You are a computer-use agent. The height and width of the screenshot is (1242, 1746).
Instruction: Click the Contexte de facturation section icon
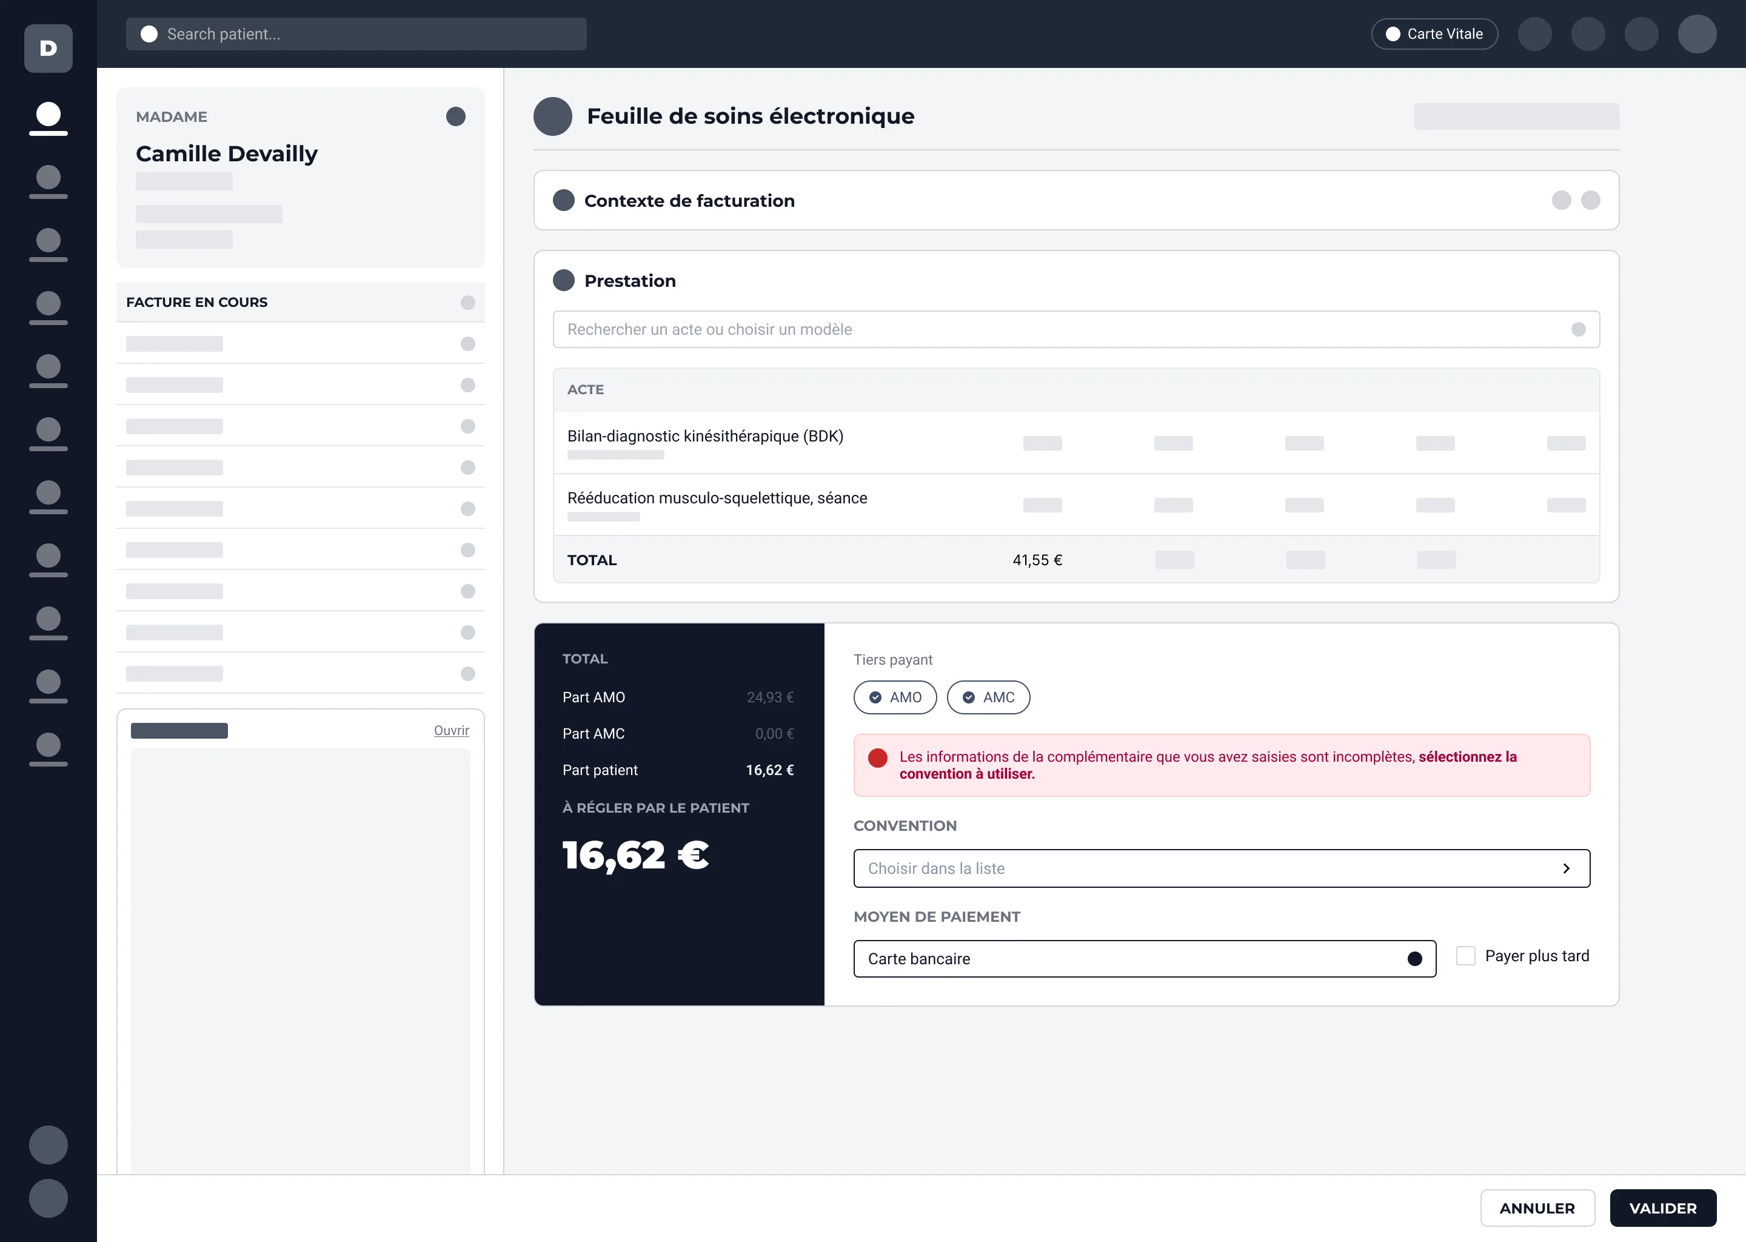click(563, 200)
